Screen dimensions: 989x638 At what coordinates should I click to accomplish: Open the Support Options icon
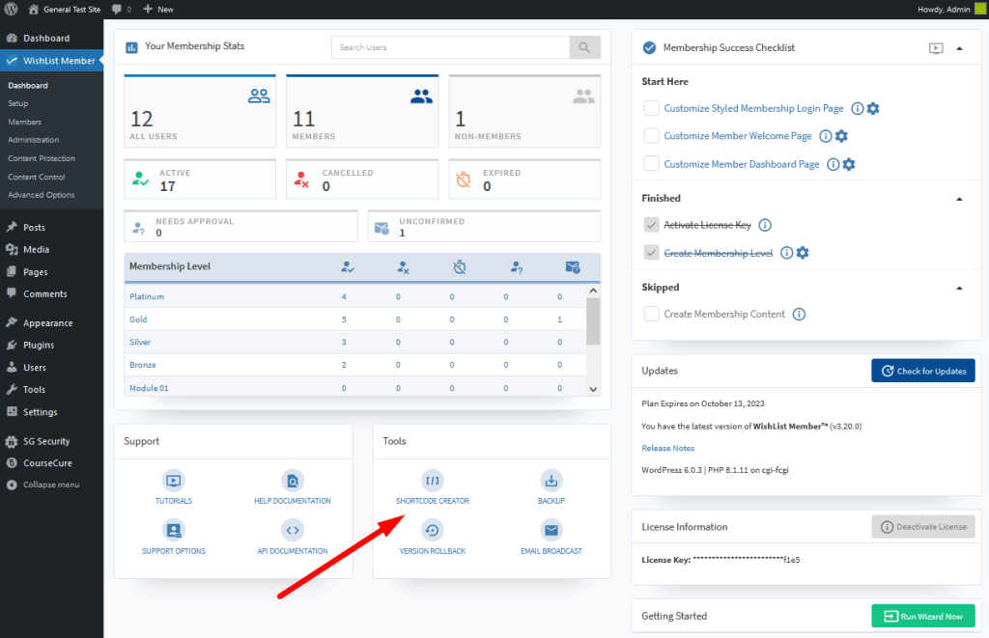pos(174,530)
